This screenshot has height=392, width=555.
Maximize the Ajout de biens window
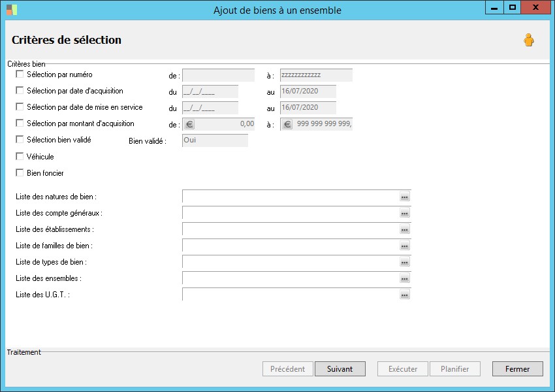click(x=513, y=8)
